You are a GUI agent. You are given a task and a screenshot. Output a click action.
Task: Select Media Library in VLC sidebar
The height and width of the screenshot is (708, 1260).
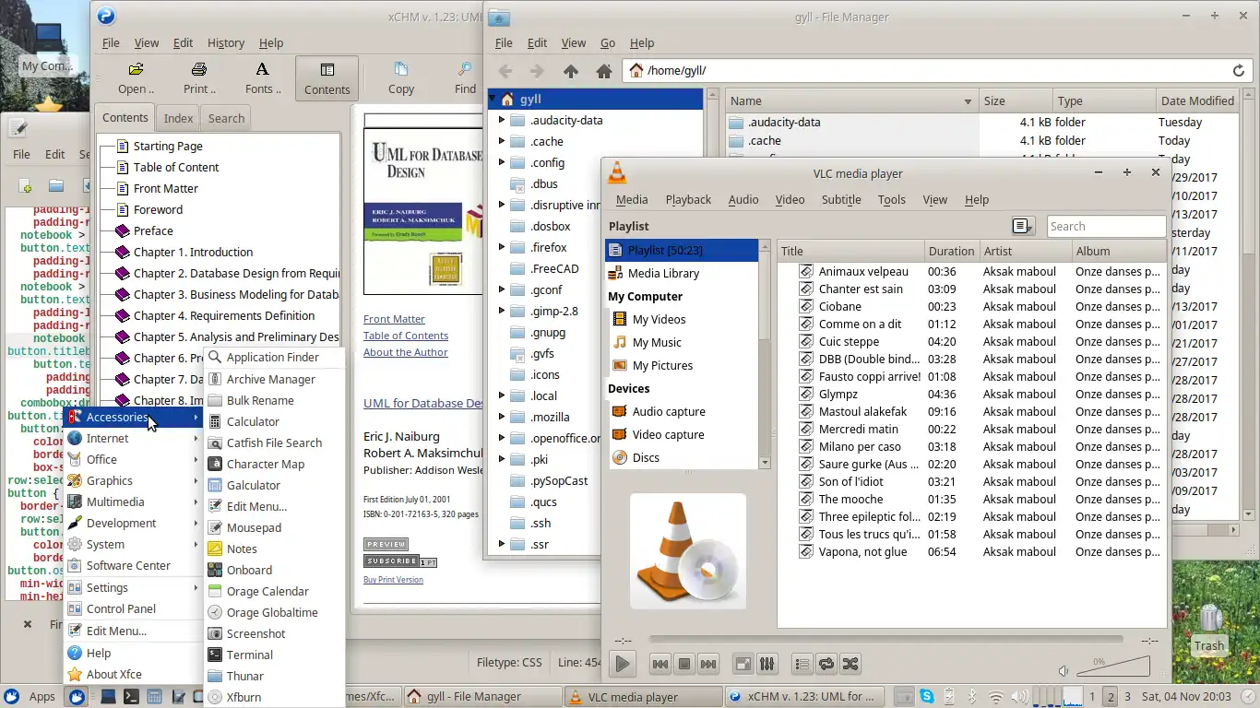682,273
